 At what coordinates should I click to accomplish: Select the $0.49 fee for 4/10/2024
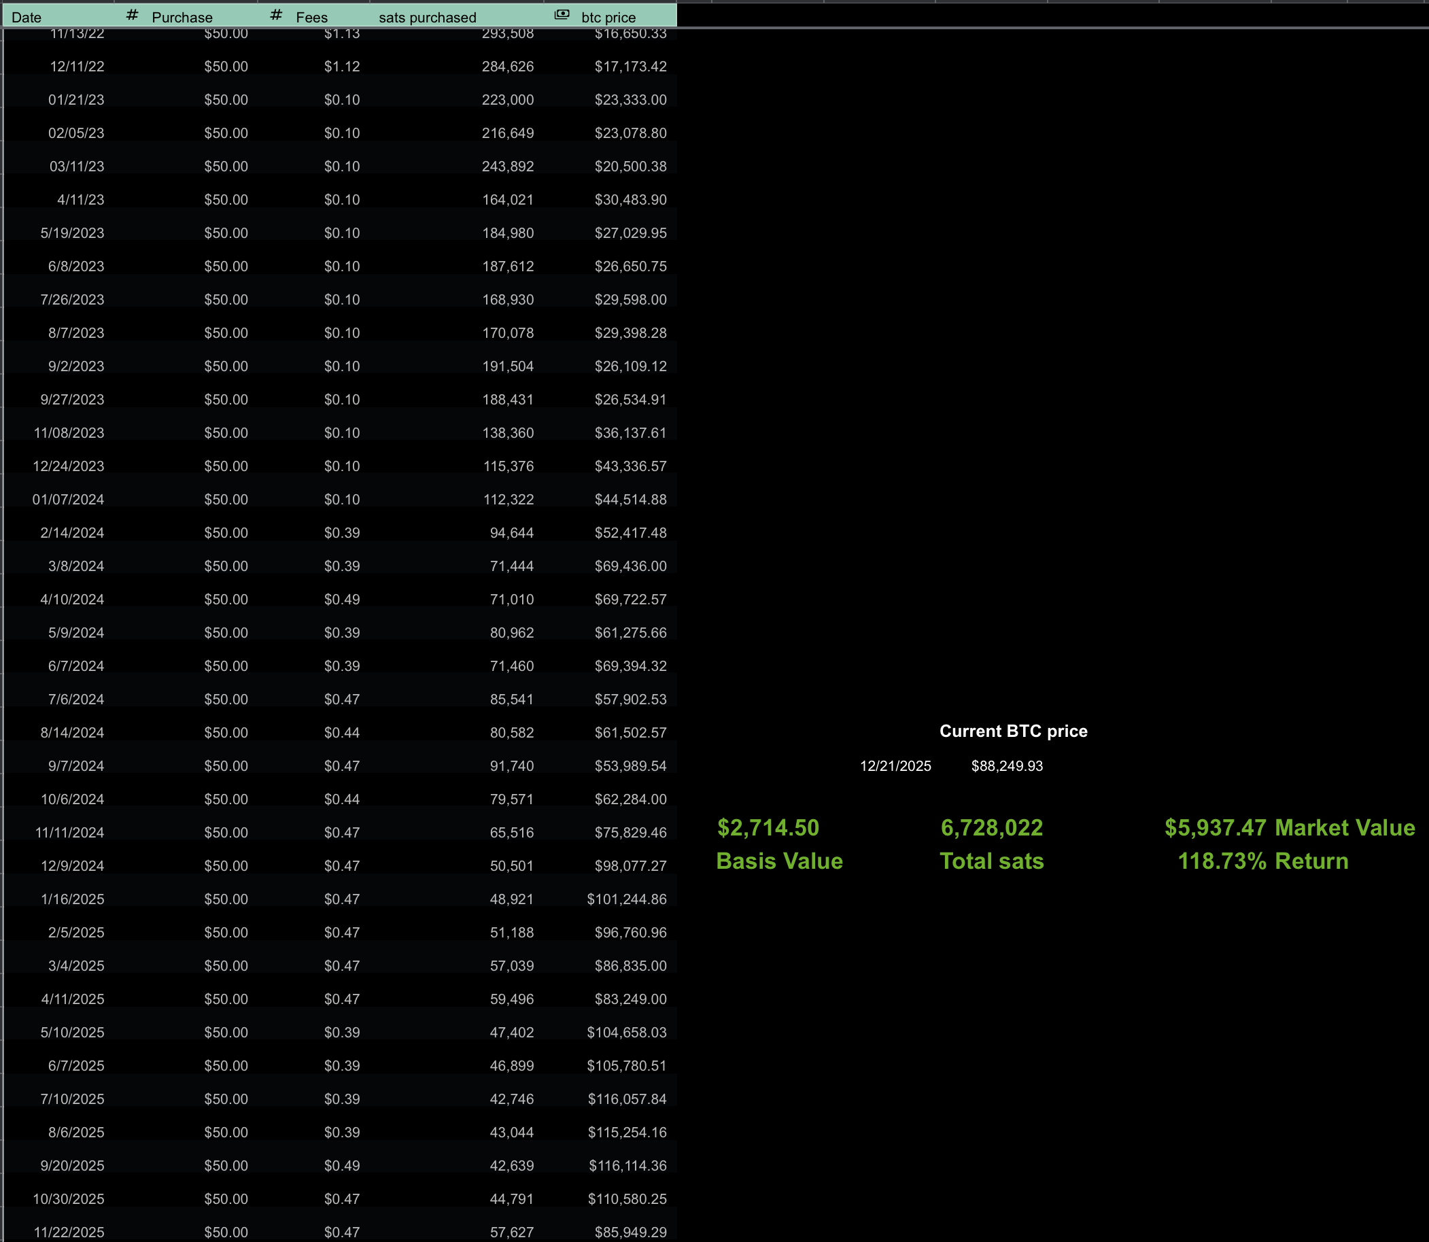tap(342, 600)
